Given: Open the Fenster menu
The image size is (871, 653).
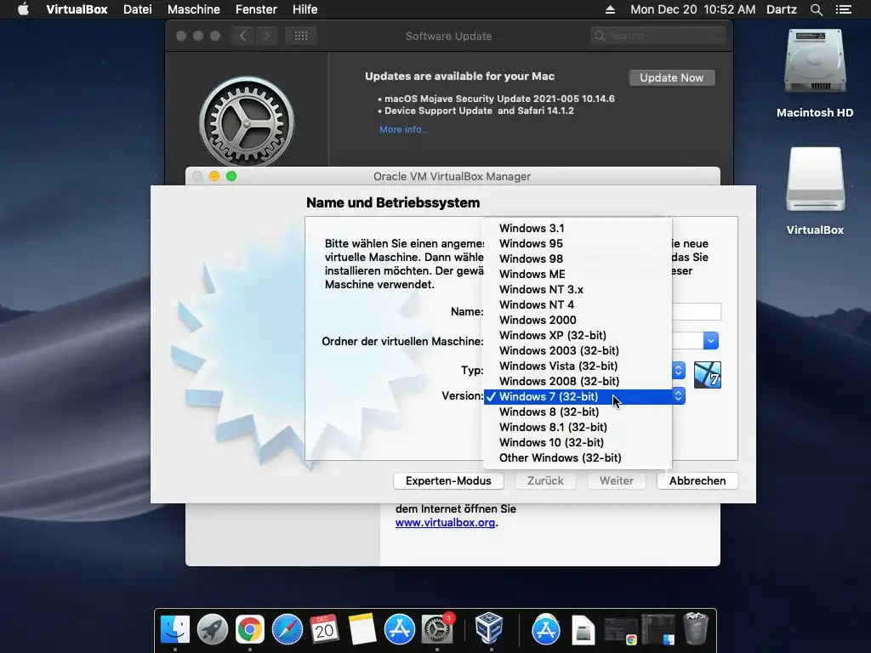Looking at the screenshot, I should point(256,9).
